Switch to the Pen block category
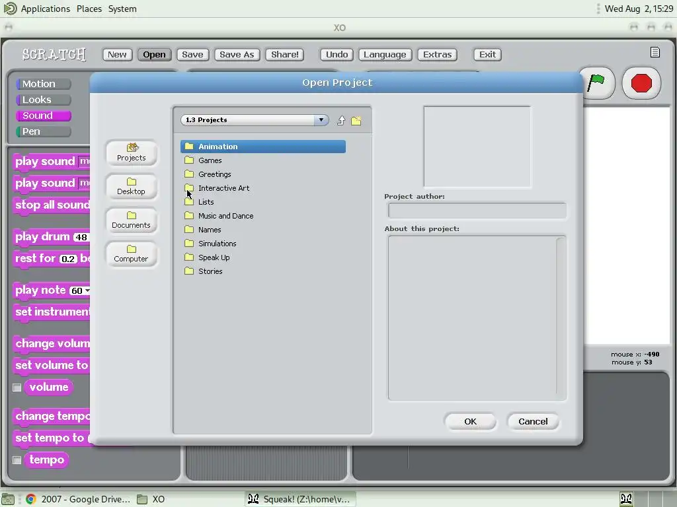 [x=43, y=131]
